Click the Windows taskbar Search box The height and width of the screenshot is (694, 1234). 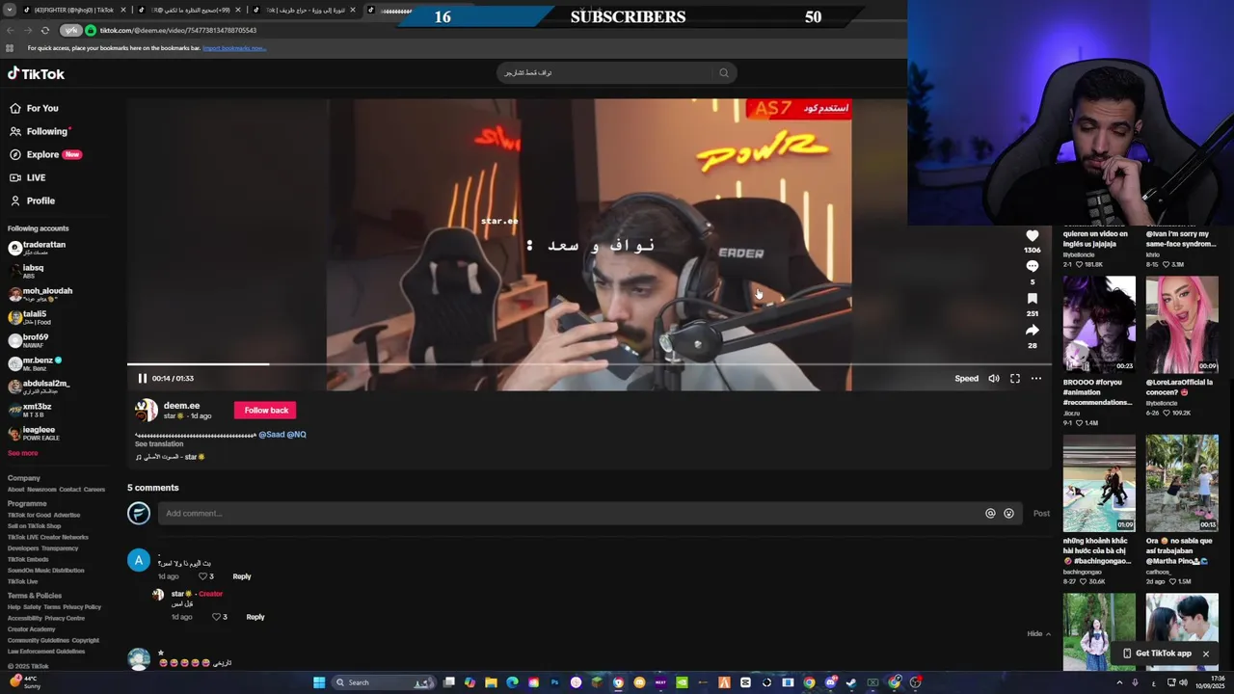click(383, 682)
